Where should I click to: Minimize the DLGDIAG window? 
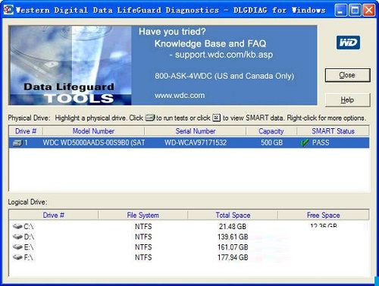[340, 11]
